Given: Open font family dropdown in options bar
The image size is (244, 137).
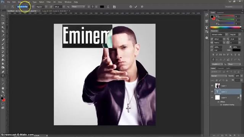Looking at the screenshot, I should pos(33,7).
